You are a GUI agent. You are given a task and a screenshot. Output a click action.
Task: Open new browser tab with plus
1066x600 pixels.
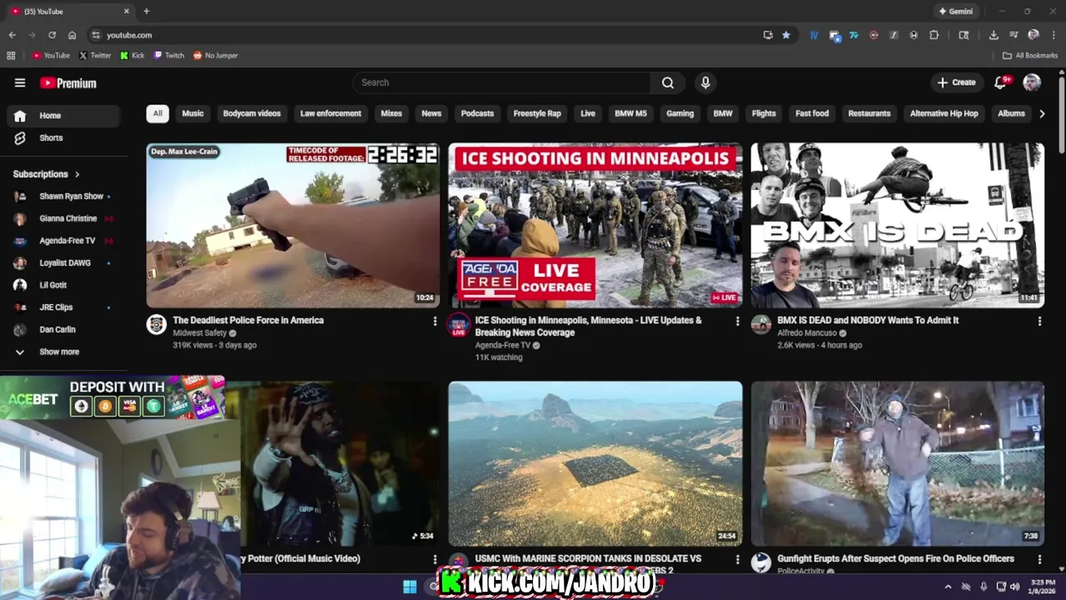click(147, 12)
